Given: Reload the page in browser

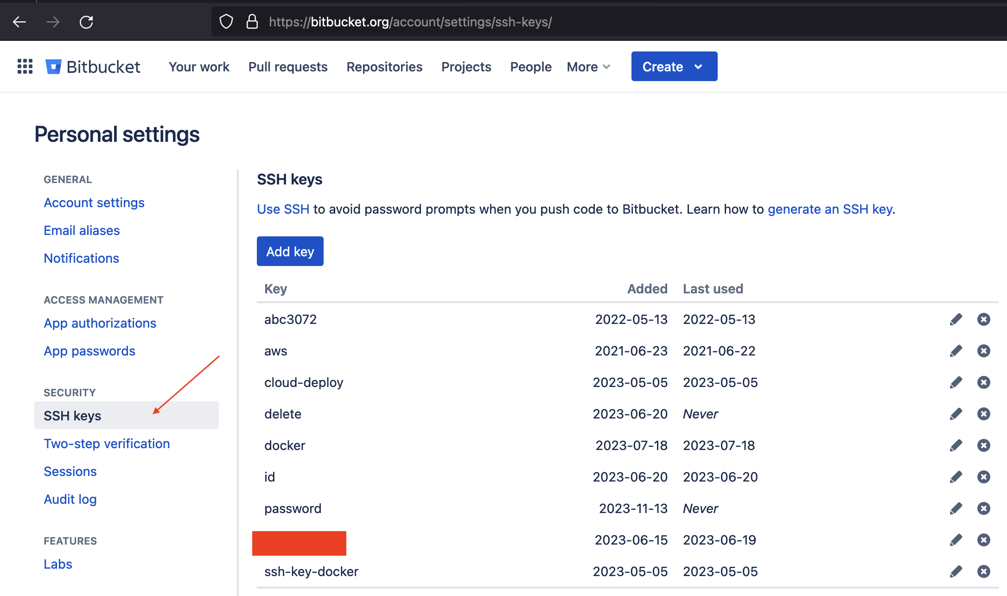Looking at the screenshot, I should [86, 22].
